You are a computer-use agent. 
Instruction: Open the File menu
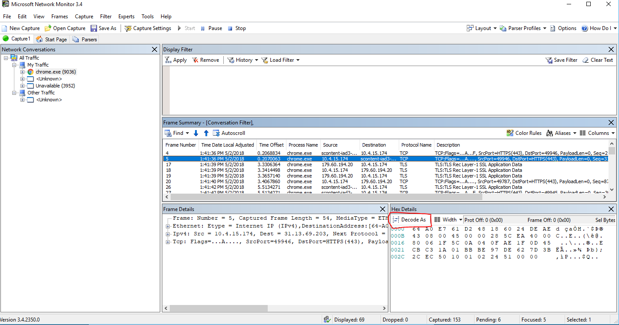[7, 17]
